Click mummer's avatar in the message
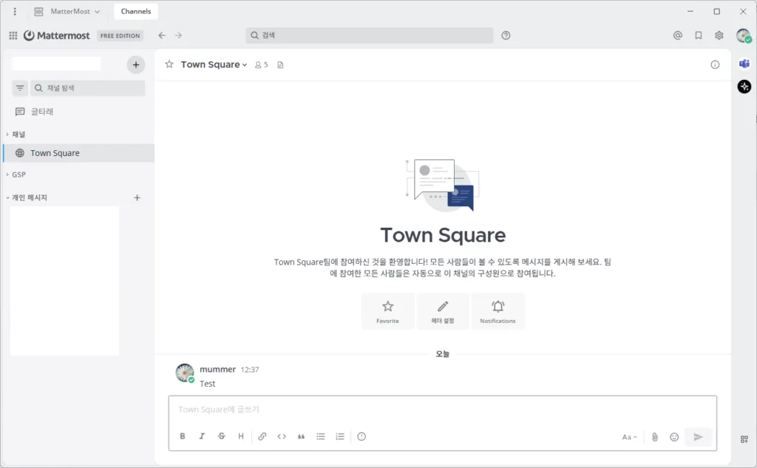Screen dimensions: 757x468 [184, 373]
